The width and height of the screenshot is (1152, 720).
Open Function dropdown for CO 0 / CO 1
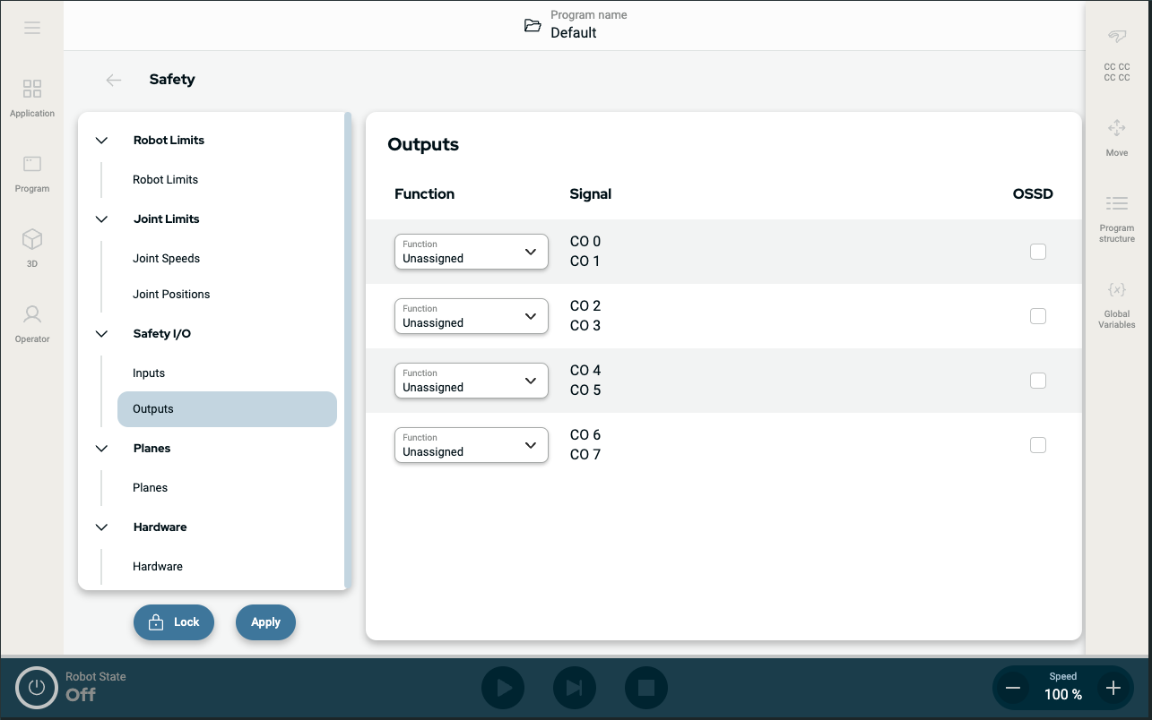click(x=471, y=252)
